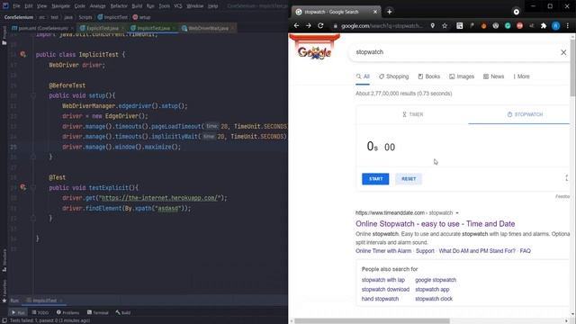This screenshot has width=576, height=324.
Task: Open the TODO tool window button
Action: pos(40,312)
